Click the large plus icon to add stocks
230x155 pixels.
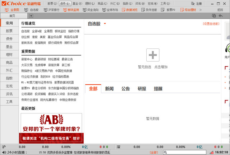click(153, 55)
